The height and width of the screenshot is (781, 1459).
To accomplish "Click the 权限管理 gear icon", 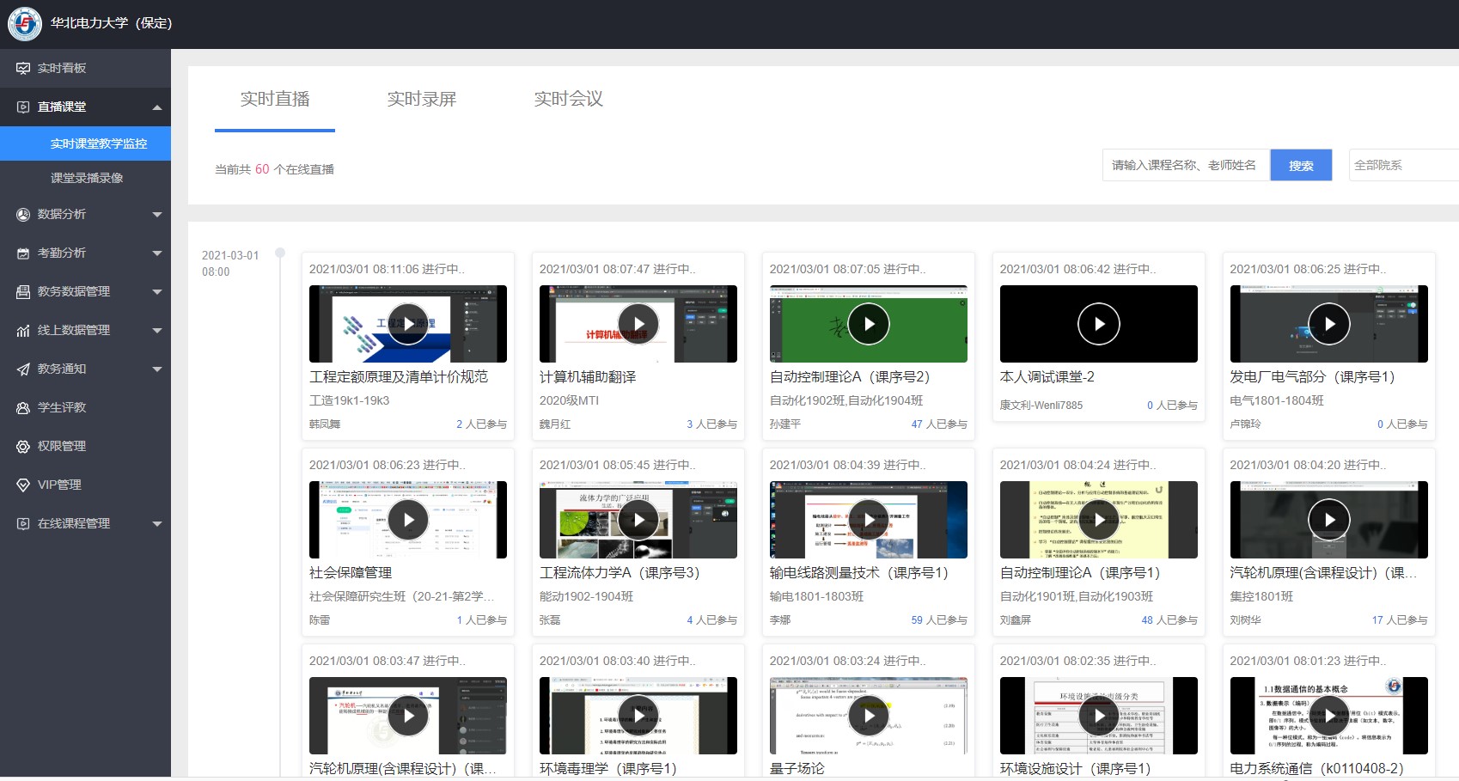I will click(x=23, y=447).
